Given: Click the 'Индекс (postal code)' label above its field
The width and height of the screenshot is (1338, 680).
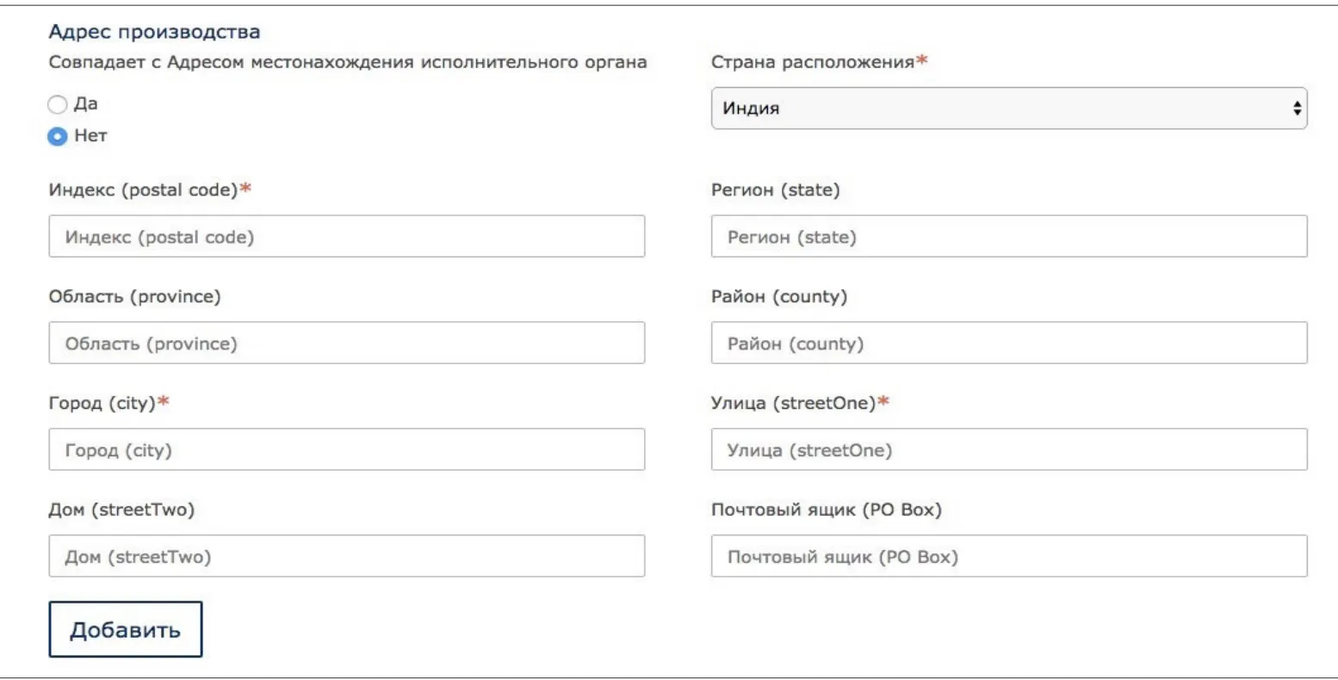Looking at the screenshot, I should point(143,189).
